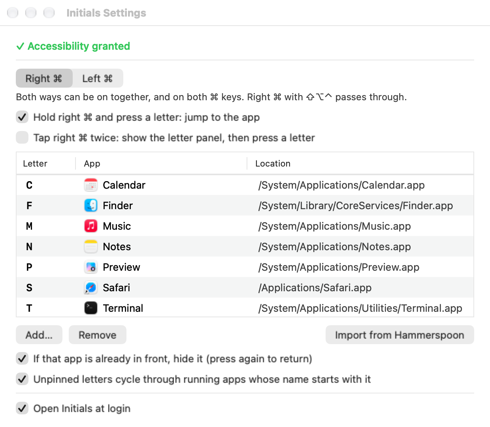Sort by the Location column header
Viewport: 490px width, 427px height.
click(360, 163)
